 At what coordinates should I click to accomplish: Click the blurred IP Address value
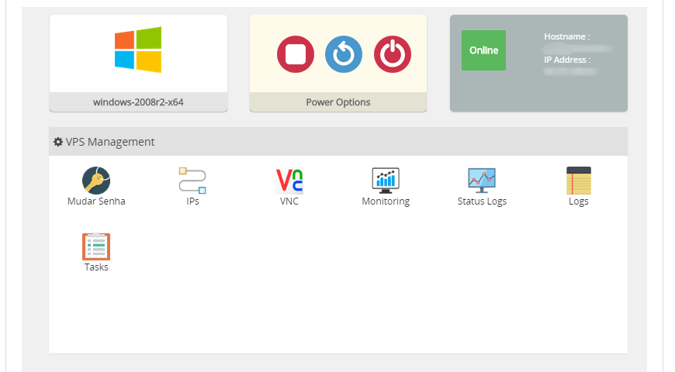point(570,71)
